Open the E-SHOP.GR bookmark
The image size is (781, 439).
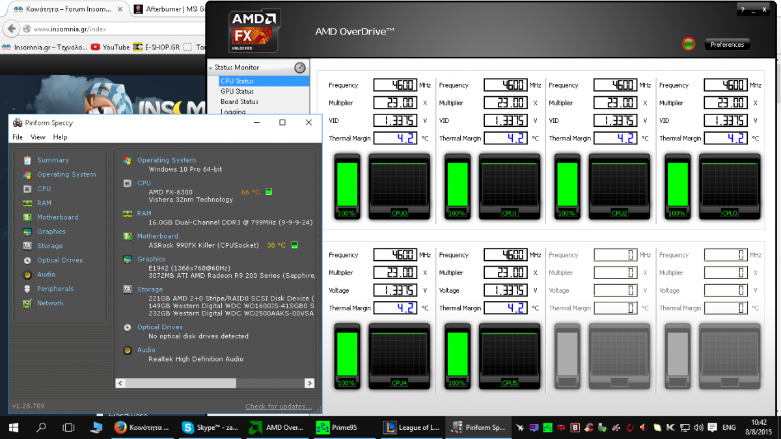tap(156, 47)
